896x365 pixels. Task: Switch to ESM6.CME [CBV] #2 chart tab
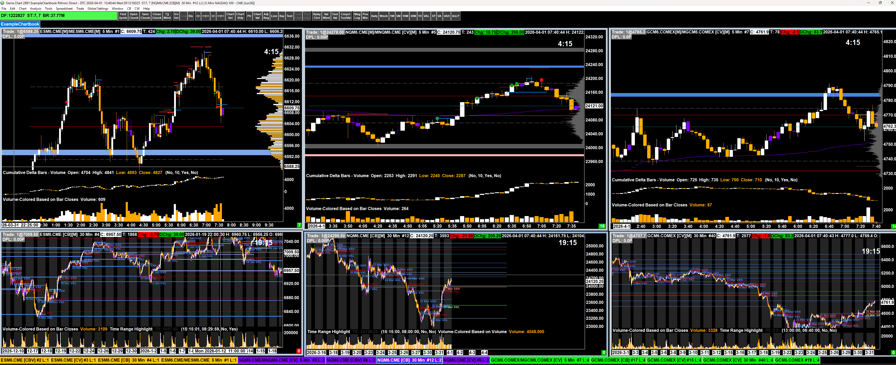pyautogui.click(x=25, y=360)
